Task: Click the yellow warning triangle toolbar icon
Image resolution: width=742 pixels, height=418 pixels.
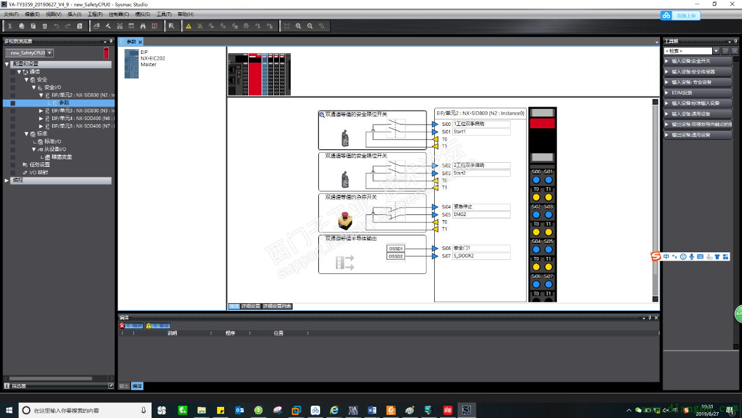Action: (x=188, y=26)
